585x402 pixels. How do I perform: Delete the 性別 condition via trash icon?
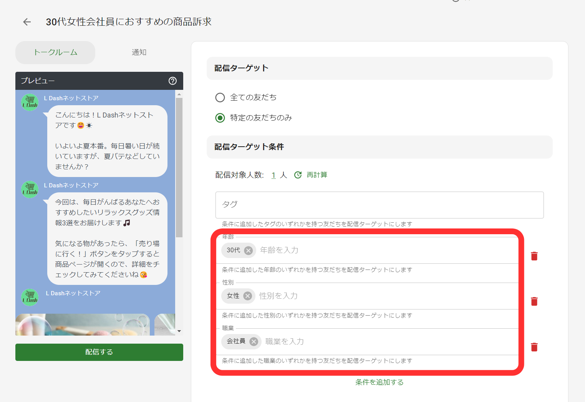point(534,301)
